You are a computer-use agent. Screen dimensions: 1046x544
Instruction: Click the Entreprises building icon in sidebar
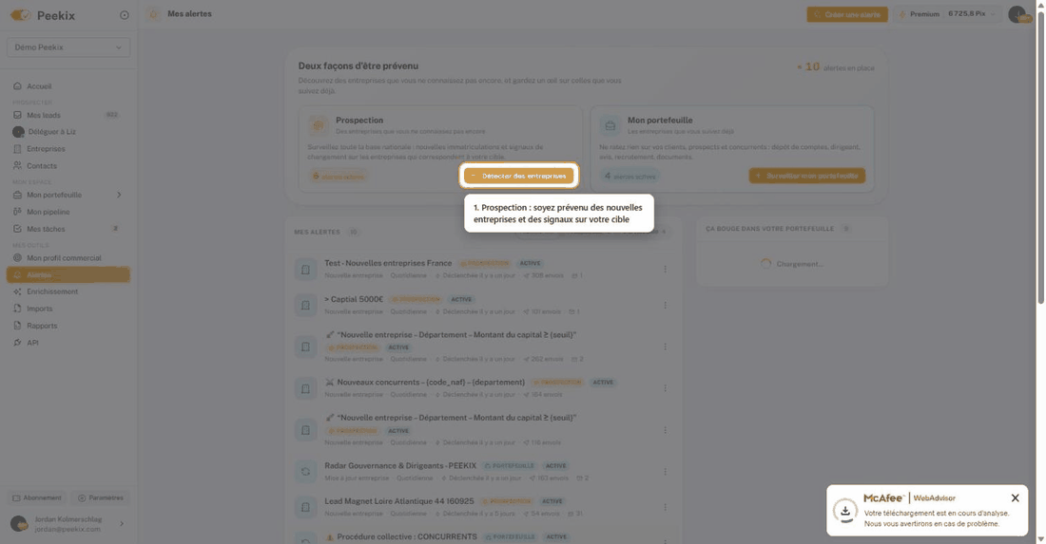point(17,148)
